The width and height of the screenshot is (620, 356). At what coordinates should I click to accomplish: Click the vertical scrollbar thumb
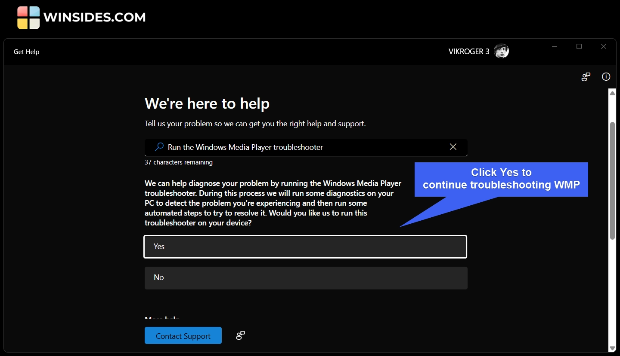coord(612,180)
